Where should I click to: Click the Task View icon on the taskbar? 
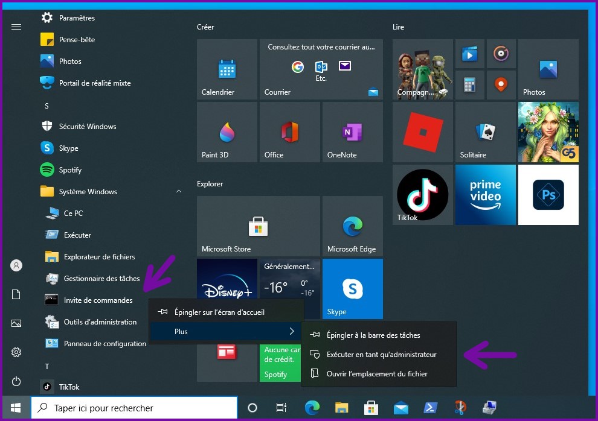point(281,408)
